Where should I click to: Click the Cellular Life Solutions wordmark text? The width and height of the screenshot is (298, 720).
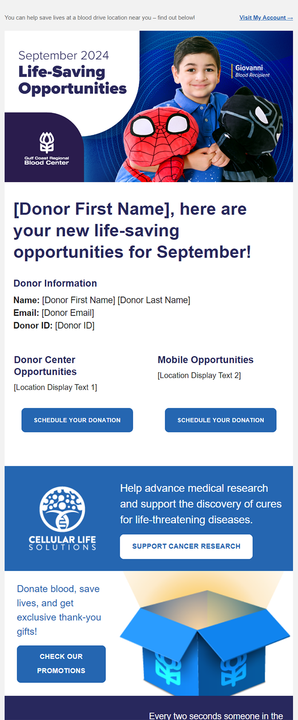[x=62, y=543]
